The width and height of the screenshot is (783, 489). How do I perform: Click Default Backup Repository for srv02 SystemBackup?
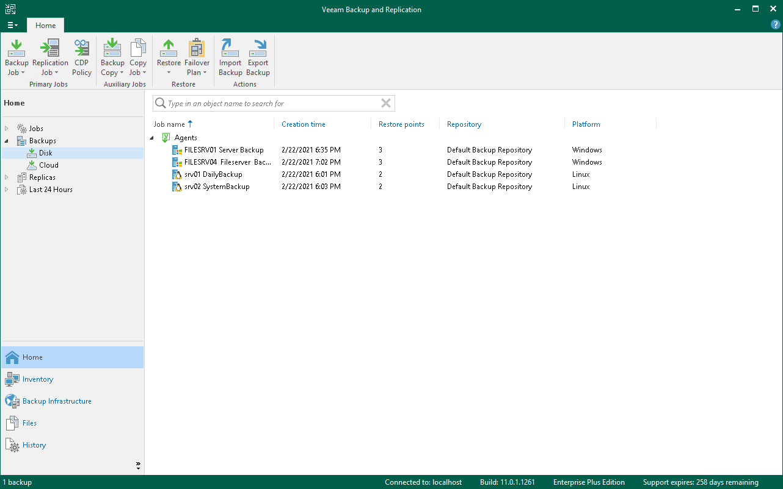[x=489, y=187]
